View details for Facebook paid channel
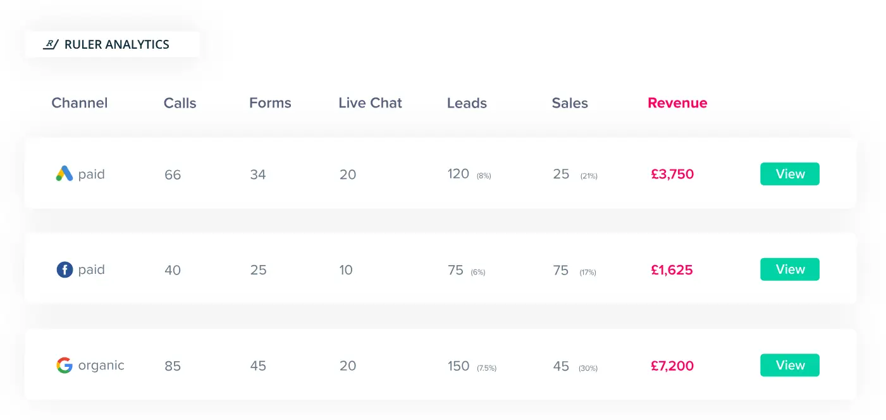This screenshot has height=420, width=886. tap(789, 269)
